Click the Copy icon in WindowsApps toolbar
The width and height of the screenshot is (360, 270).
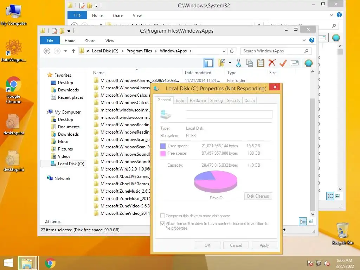pos(250,63)
